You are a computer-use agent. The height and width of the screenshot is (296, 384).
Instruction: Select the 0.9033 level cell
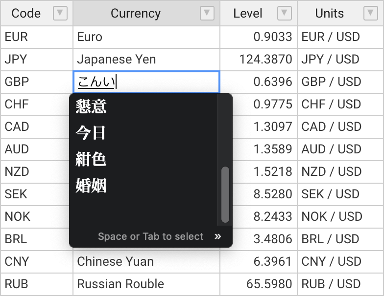coord(259,37)
